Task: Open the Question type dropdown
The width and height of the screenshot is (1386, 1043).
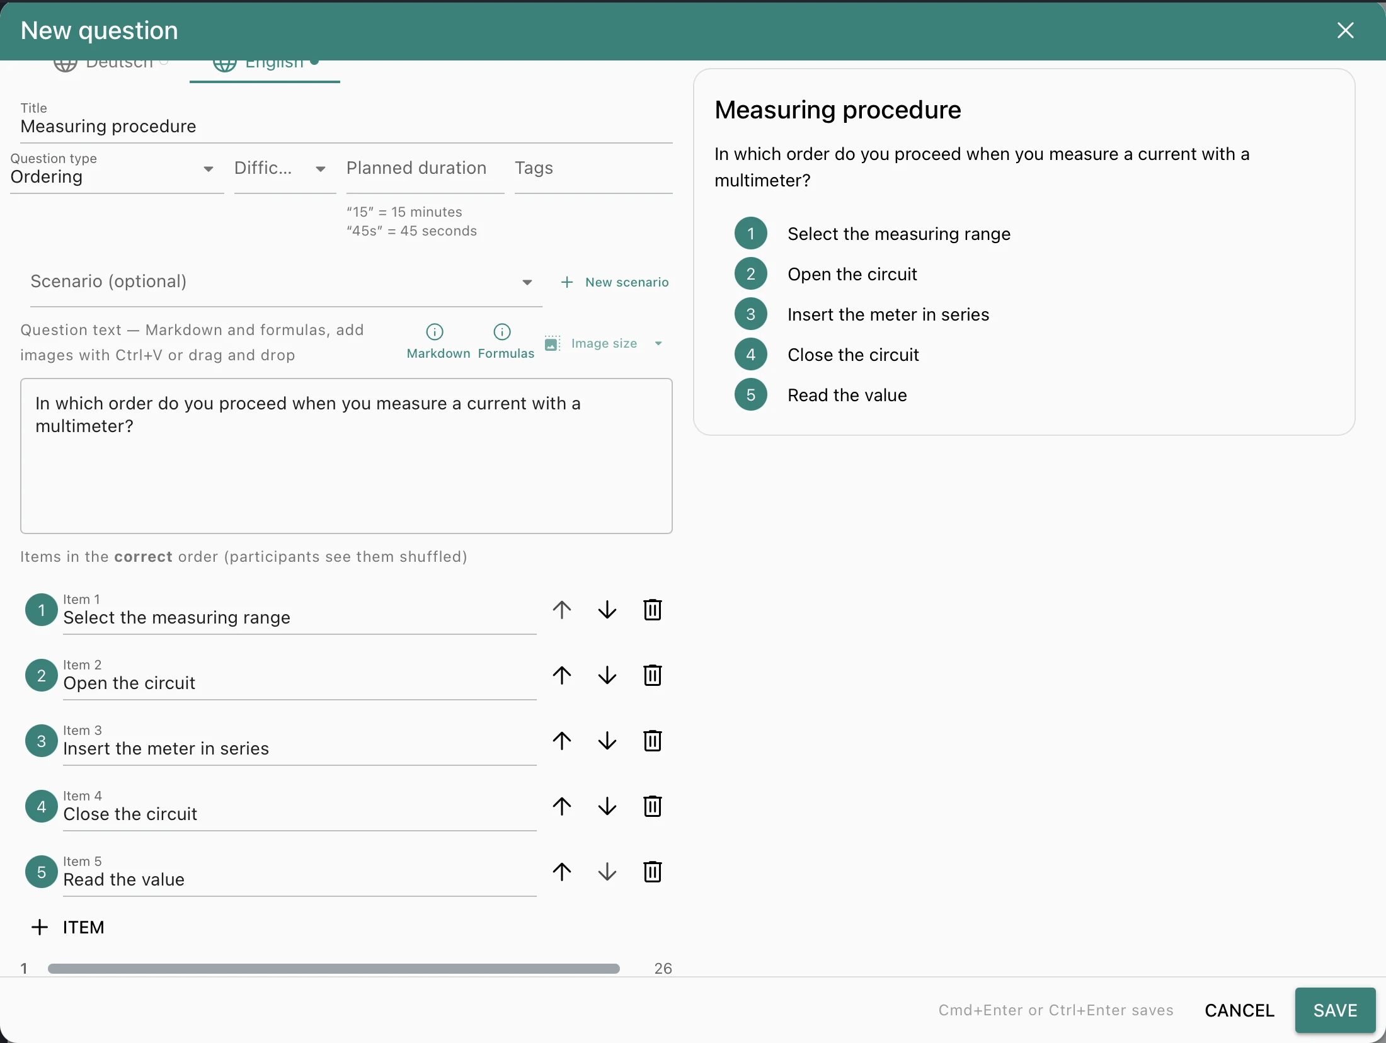Action: pos(117,170)
